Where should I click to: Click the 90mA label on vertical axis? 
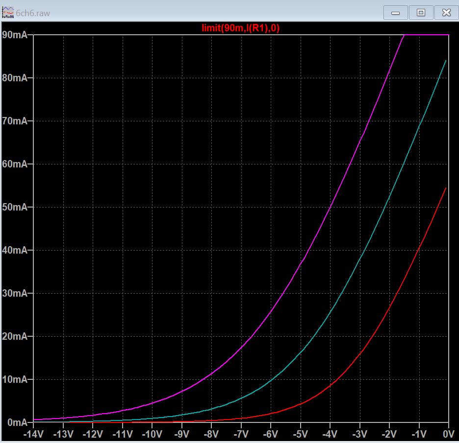(15, 35)
